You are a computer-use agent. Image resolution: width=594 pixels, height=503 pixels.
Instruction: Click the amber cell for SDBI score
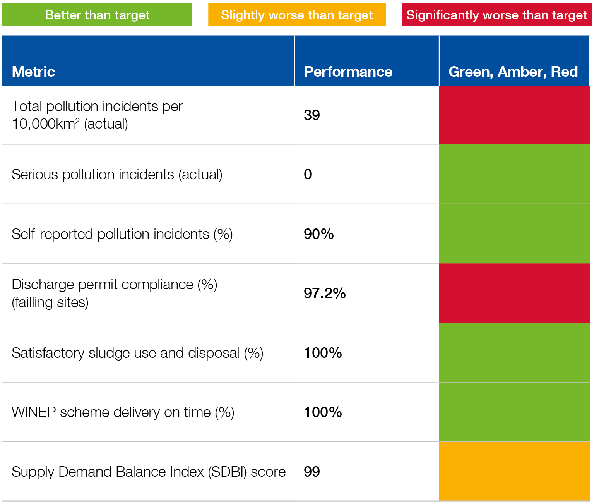click(514, 471)
